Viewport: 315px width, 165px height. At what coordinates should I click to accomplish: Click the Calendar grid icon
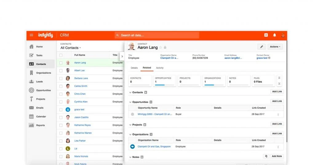31,116
